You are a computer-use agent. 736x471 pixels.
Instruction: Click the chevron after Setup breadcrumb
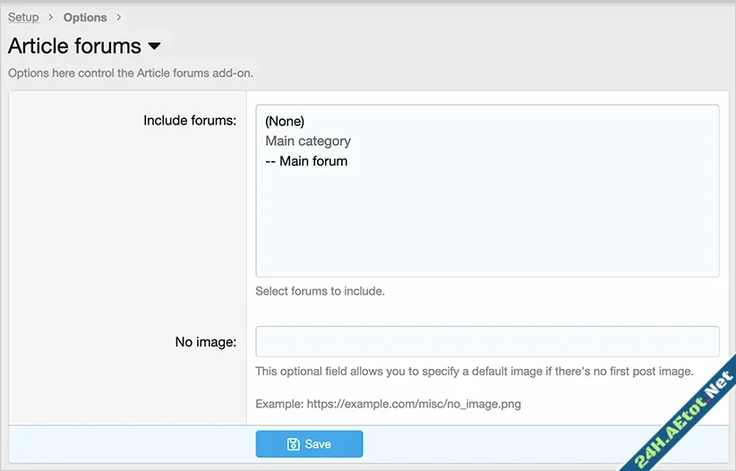[51, 17]
